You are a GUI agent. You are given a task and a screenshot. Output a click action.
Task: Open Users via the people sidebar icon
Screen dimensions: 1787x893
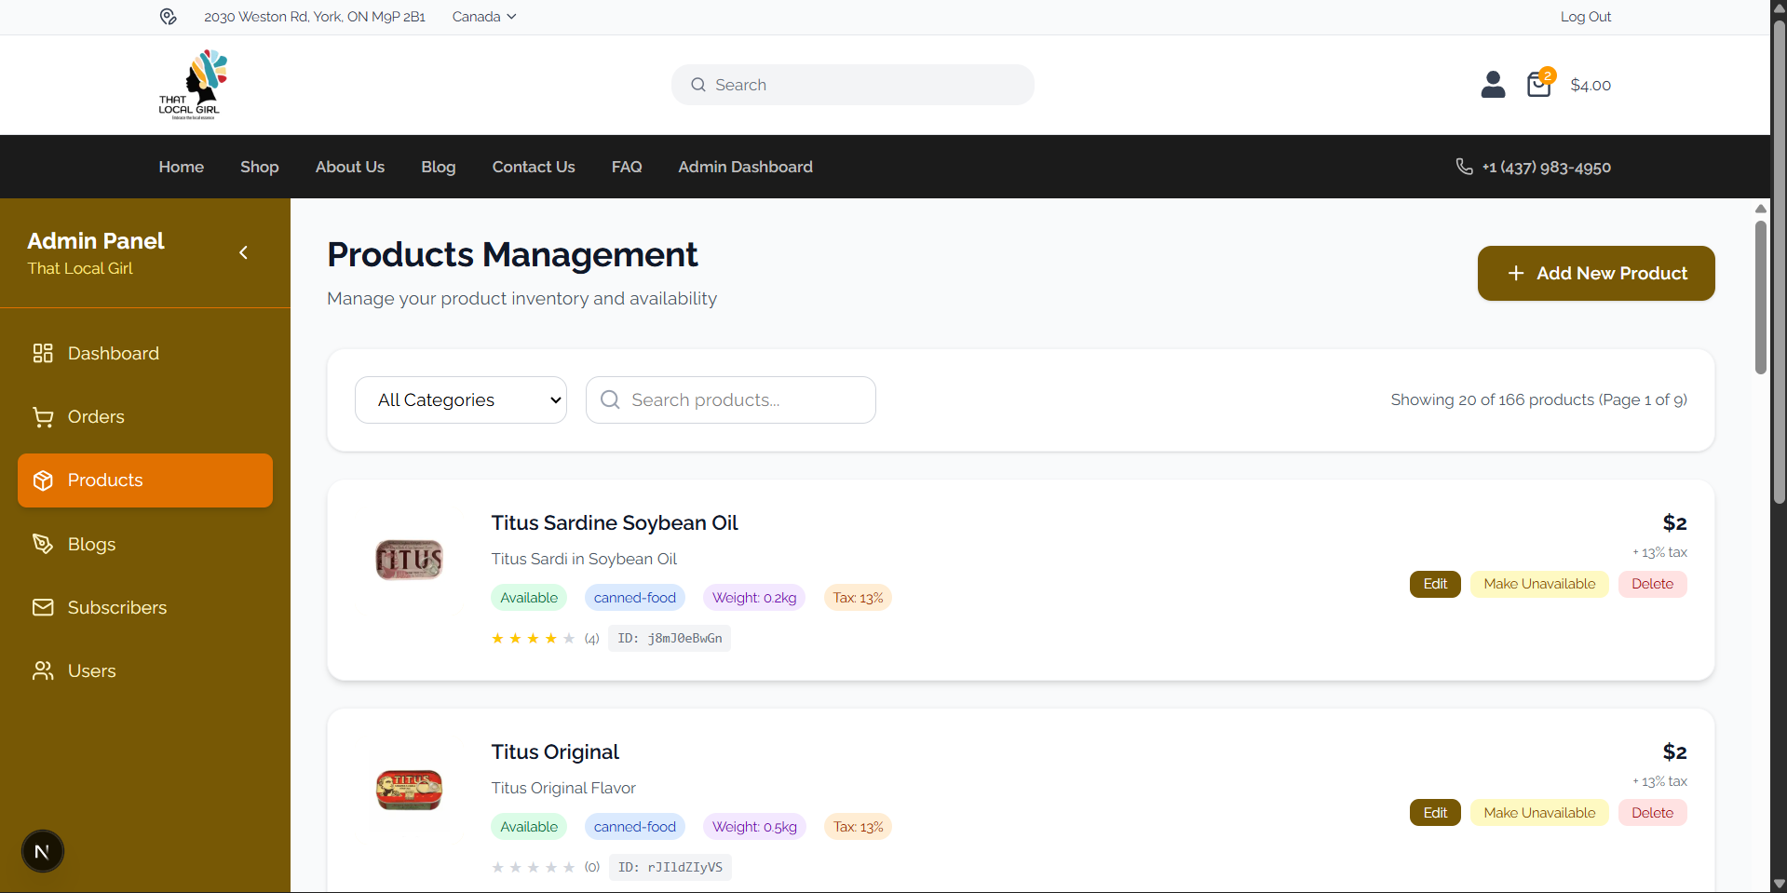[43, 670]
